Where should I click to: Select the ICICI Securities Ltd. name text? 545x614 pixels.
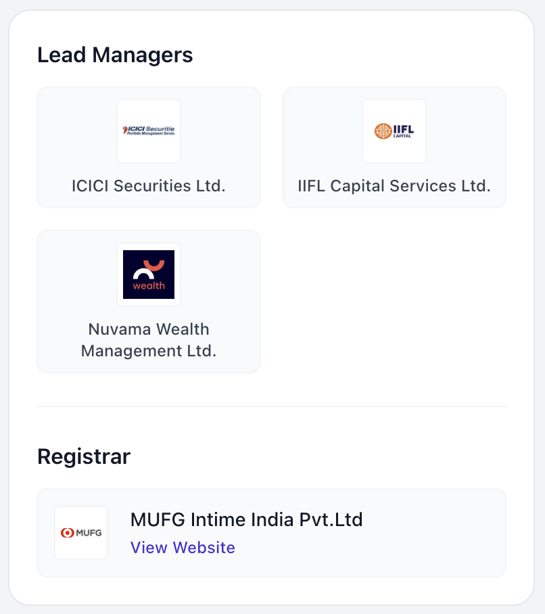click(x=149, y=185)
